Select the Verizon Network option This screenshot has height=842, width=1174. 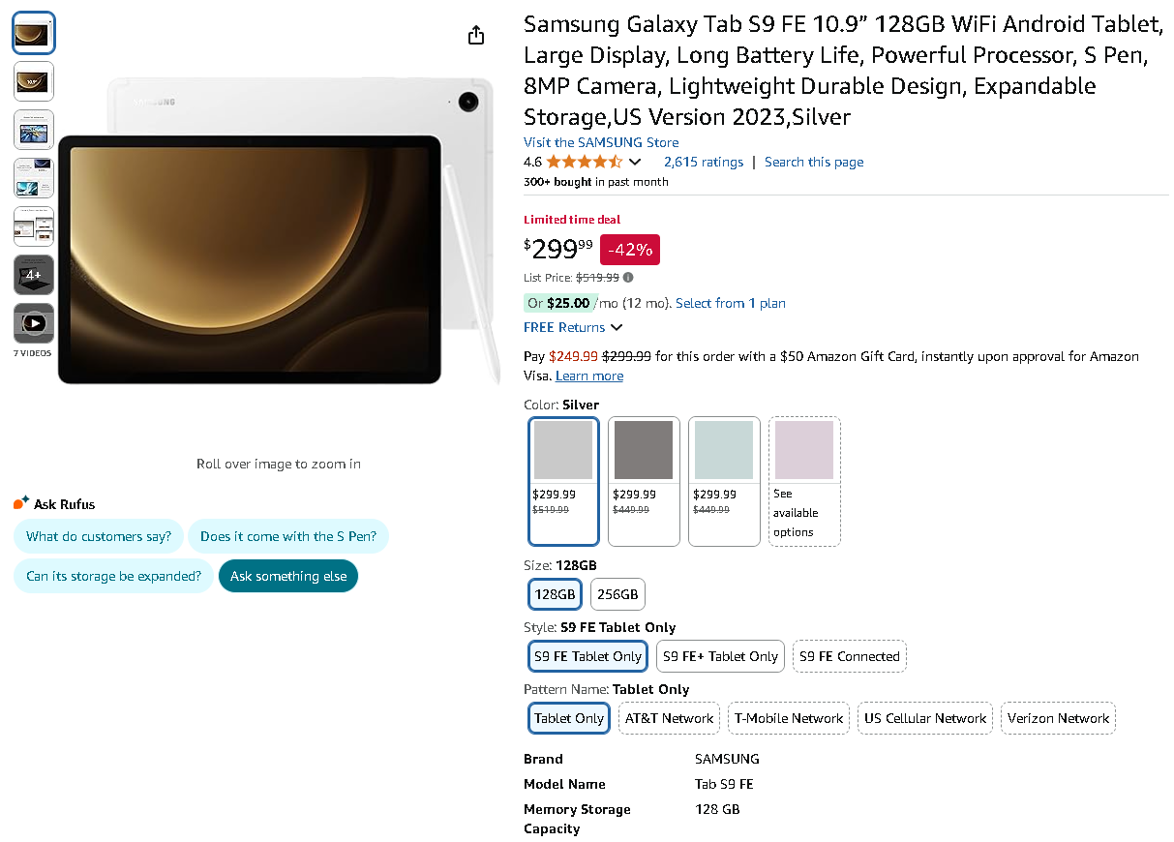1058,718
